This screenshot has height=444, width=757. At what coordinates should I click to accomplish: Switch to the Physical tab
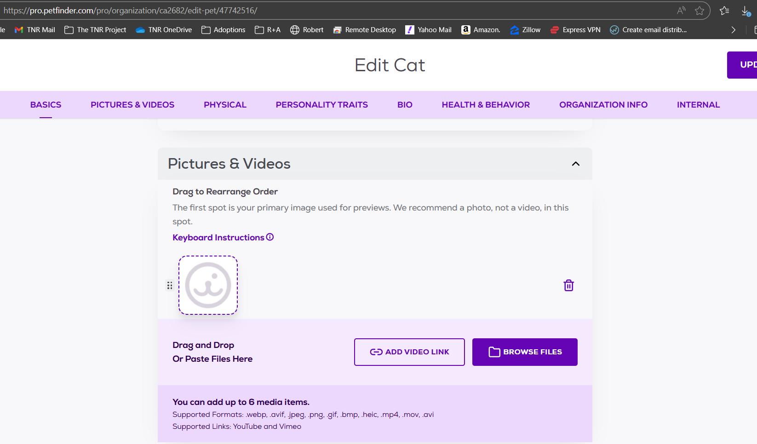(x=225, y=105)
